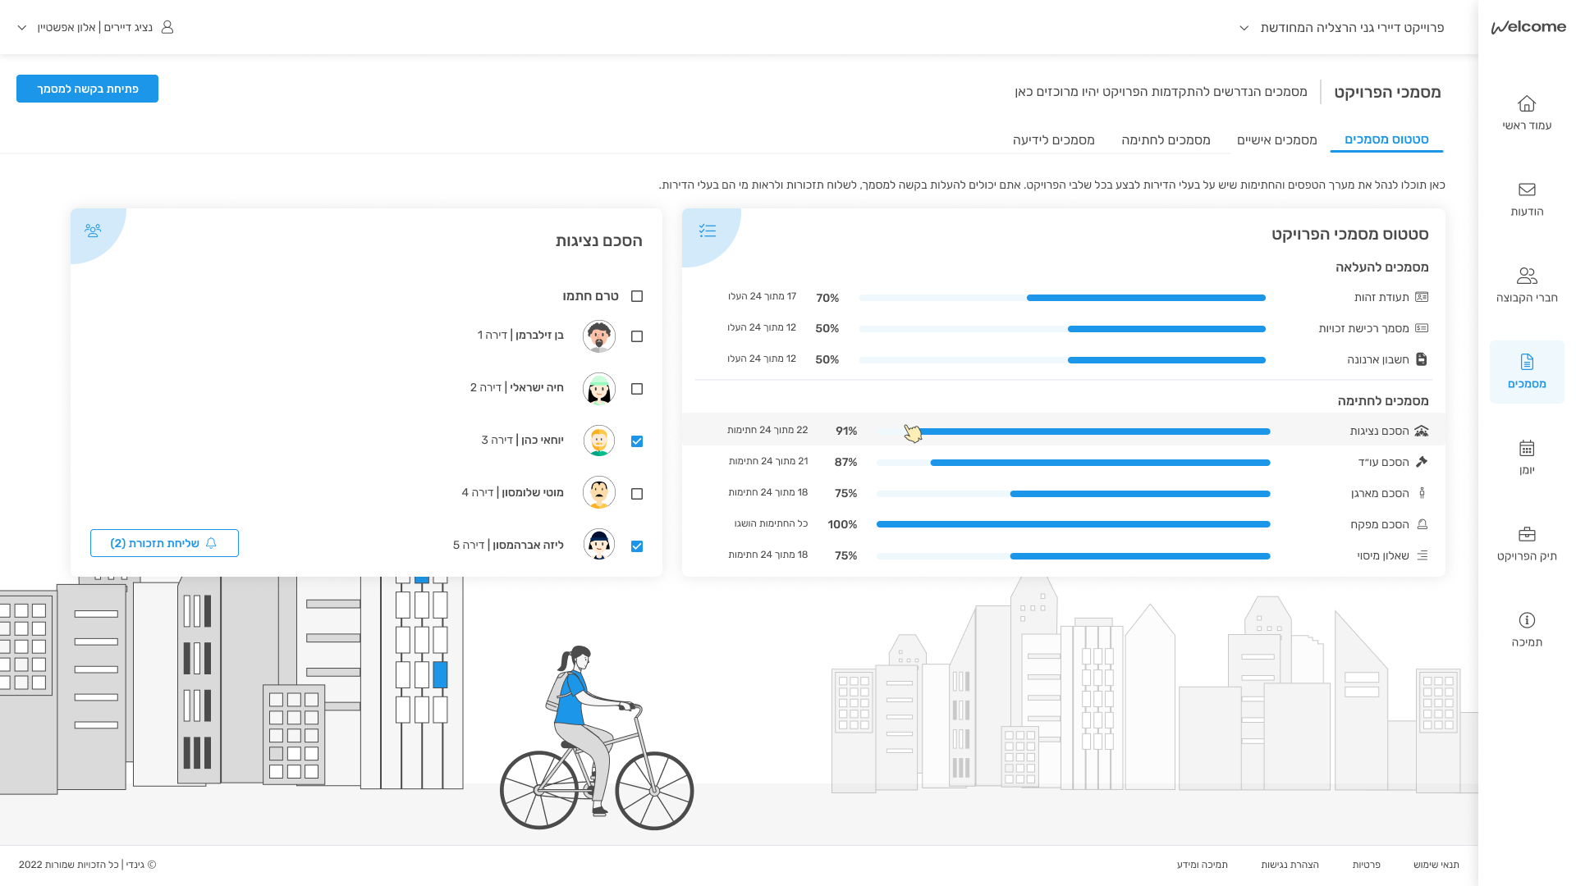Open the הודעות envelope icon
Screen dimensions: 1576x886
(1527, 190)
